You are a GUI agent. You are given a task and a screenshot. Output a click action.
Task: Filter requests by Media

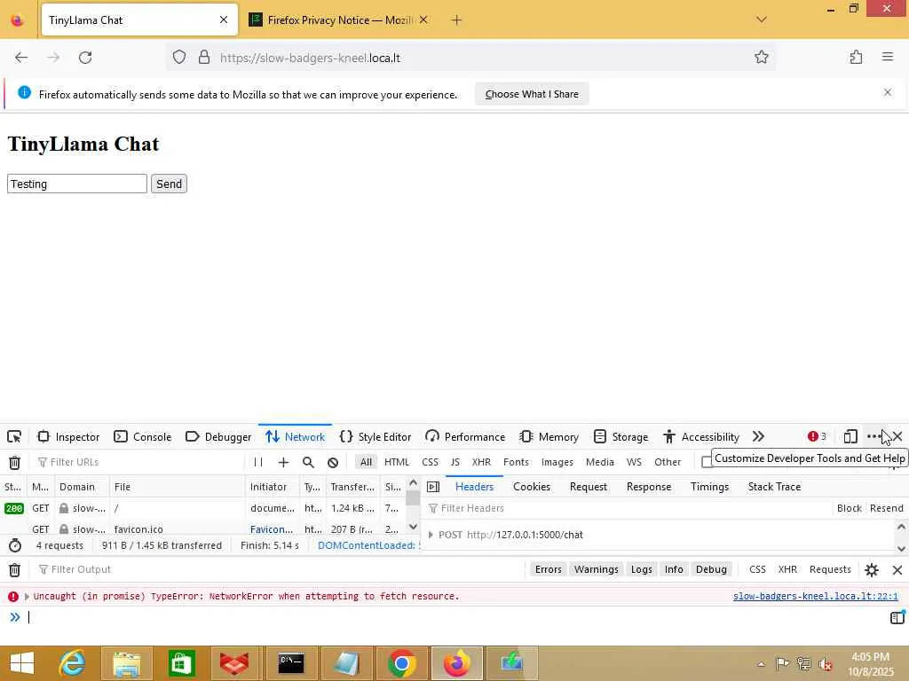click(x=599, y=462)
